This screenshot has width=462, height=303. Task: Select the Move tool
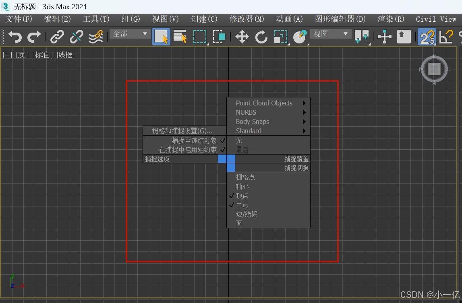coord(242,37)
